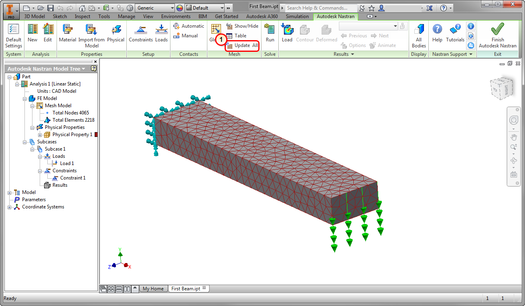
Task: Run the Nastran solver
Action: (x=270, y=33)
